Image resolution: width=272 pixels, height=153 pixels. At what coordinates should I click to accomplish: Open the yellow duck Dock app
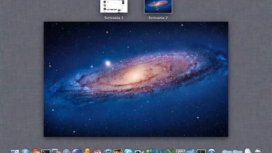coord(87,151)
